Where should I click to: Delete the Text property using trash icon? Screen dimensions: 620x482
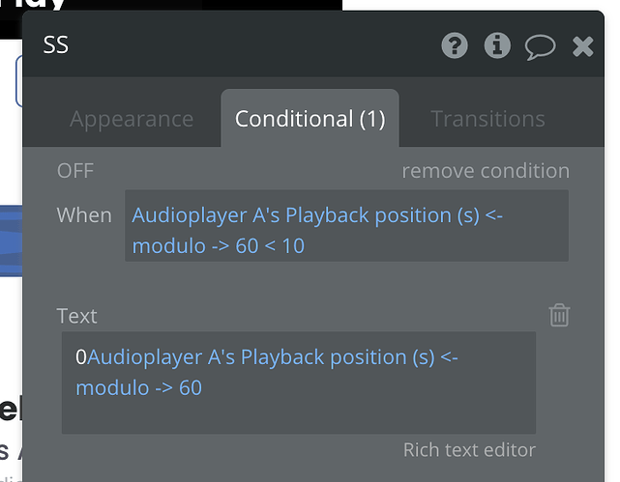click(x=559, y=315)
